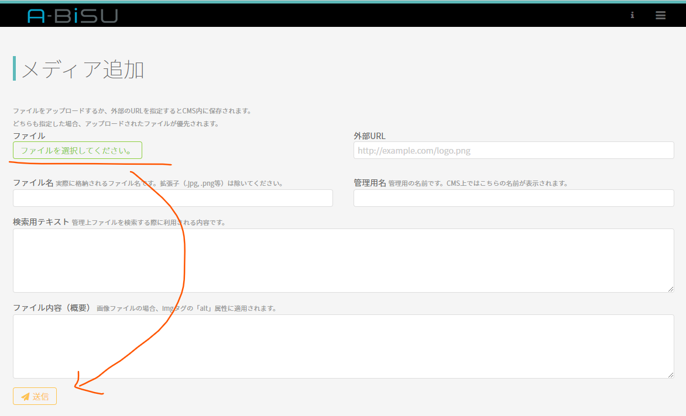Screen dimensions: 686x416
Task: Click the 検索用テキスト field label
Action: point(41,222)
